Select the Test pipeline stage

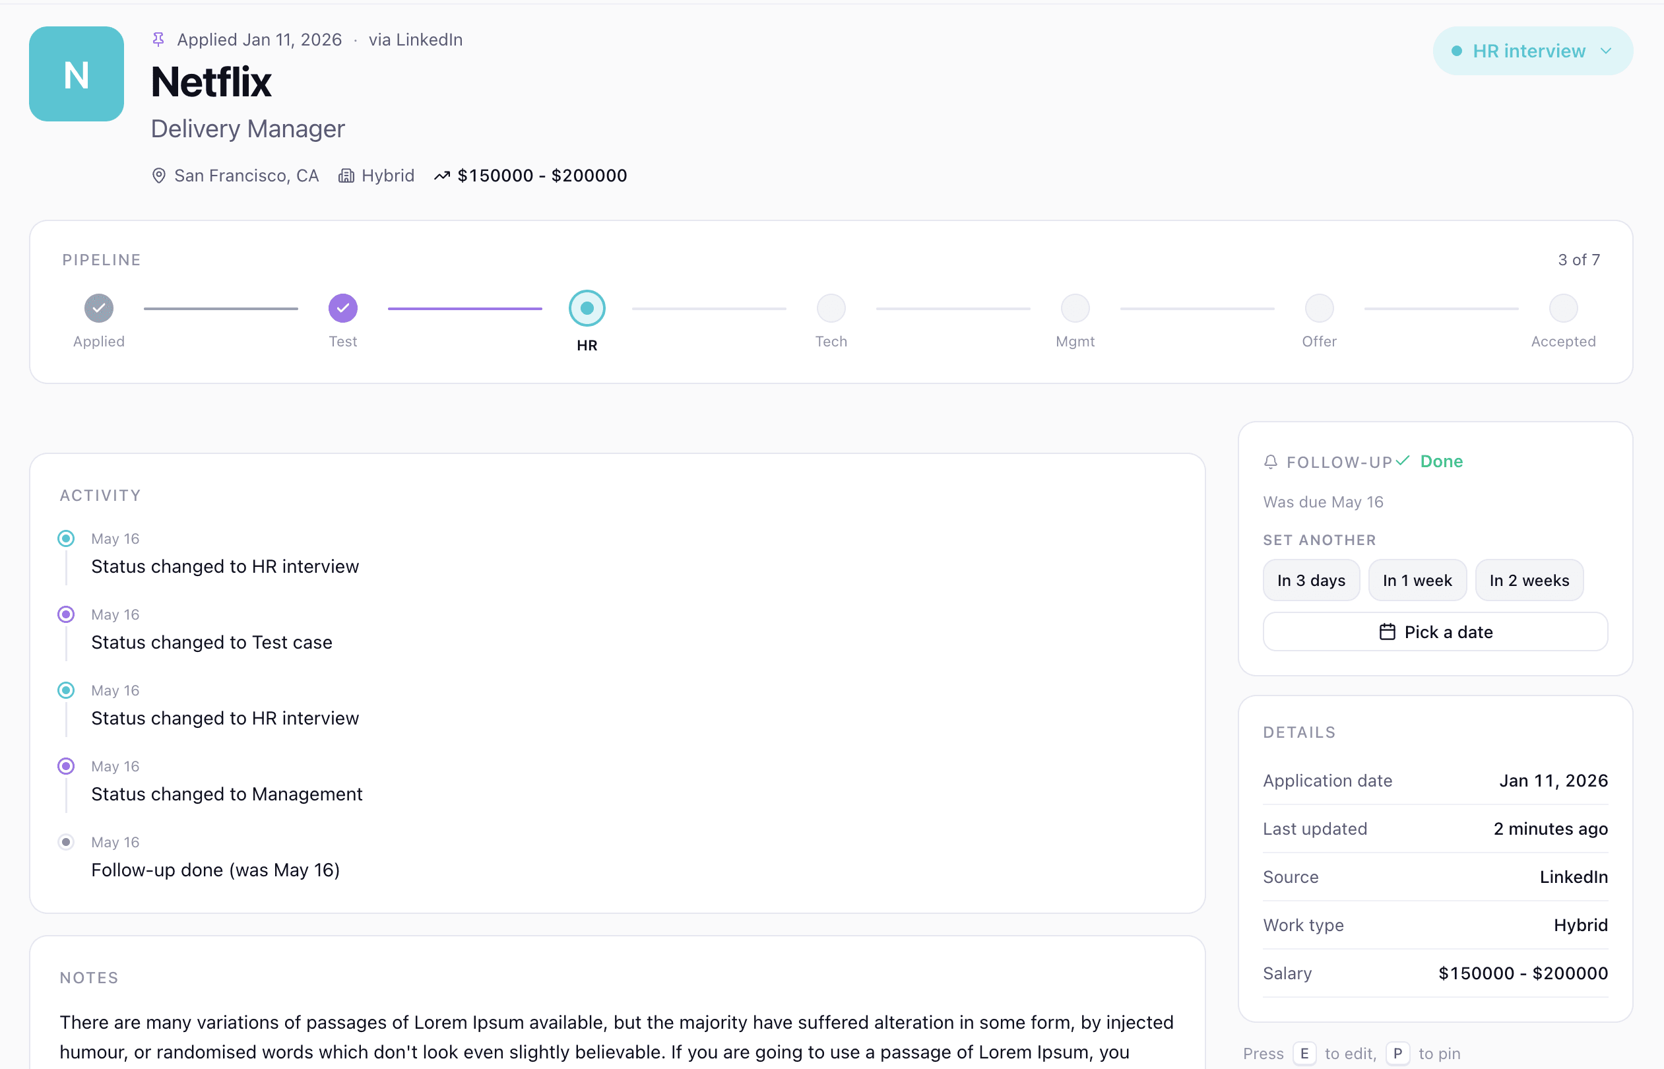point(343,308)
